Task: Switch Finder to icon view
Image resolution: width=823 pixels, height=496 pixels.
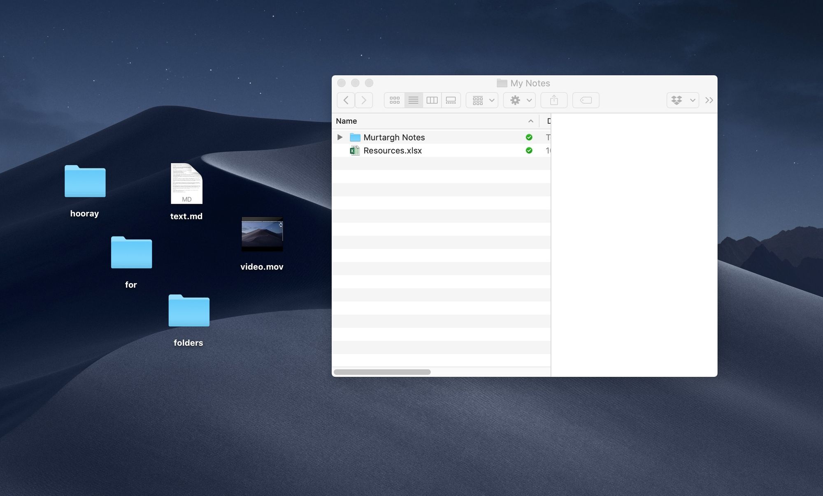Action: (x=394, y=100)
